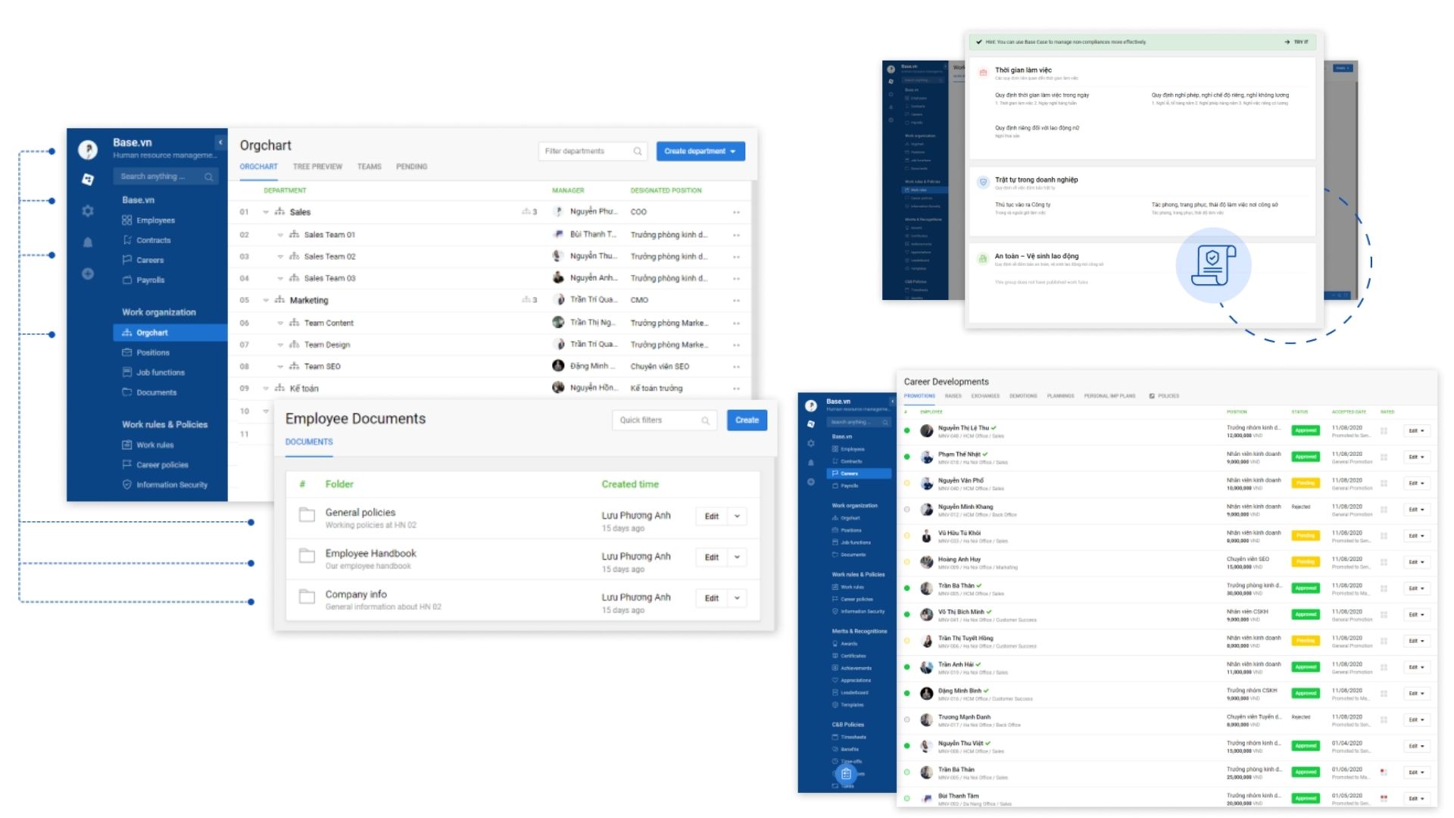Switch to RAISES tab in Career Developments
The width and height of the screenshot is (1454, 818).
click(953, 396)
